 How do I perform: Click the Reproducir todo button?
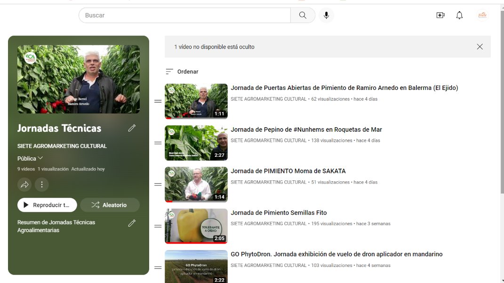[47, 205]
